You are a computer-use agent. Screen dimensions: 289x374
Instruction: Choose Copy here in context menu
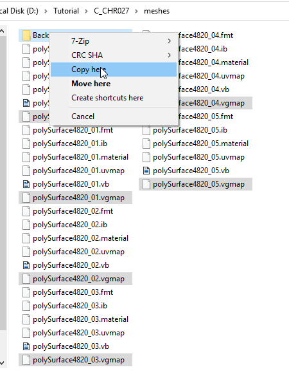pyautogui.click(x=114, y=70)
